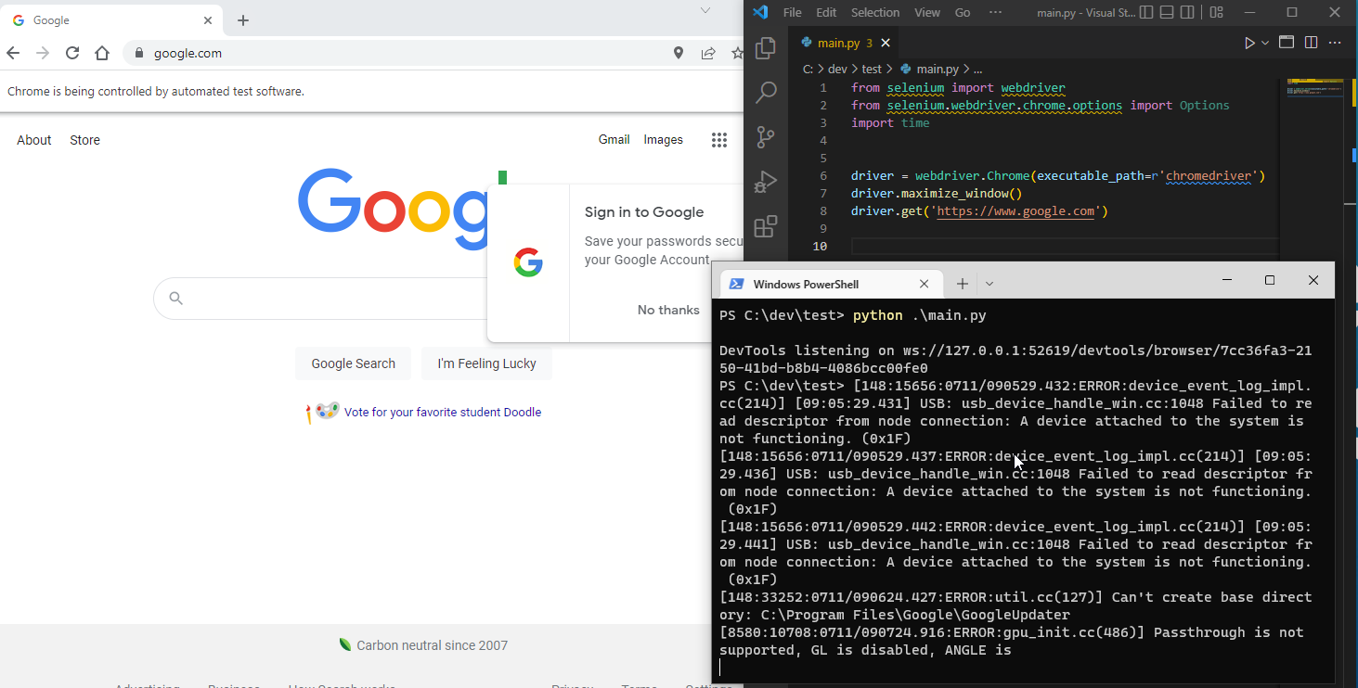Click the location pin icon in address bar

[679, 53]
